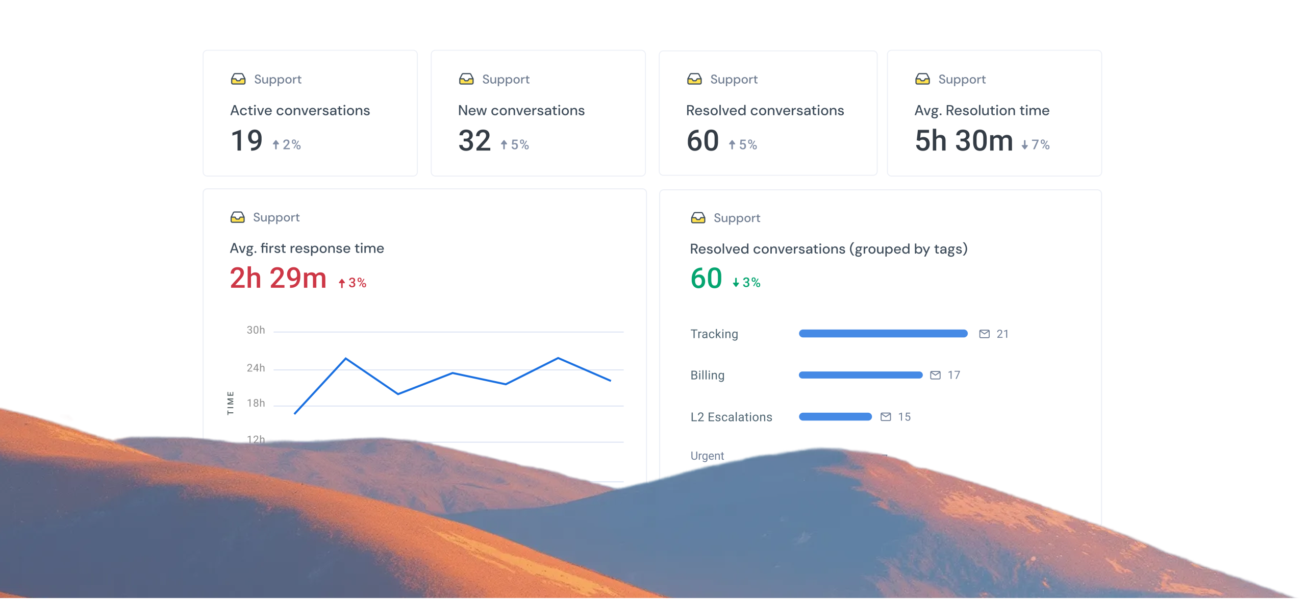
Task: Click inbox icon above Resolved conversations grouped by tags
Action: pos(698,218)
